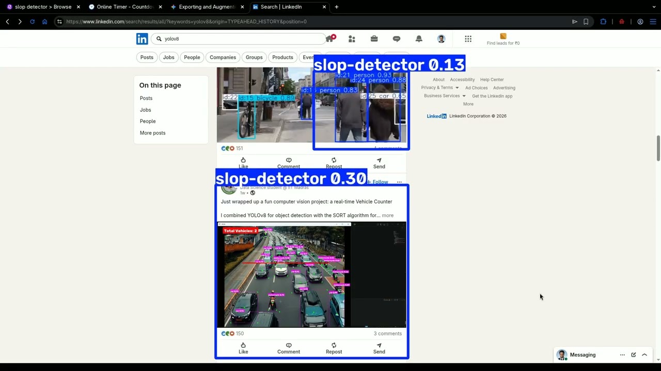Viewport: 661px width, 371px height.
Task: Reload the page with the browser refresh icon
Action: (32, 22)
